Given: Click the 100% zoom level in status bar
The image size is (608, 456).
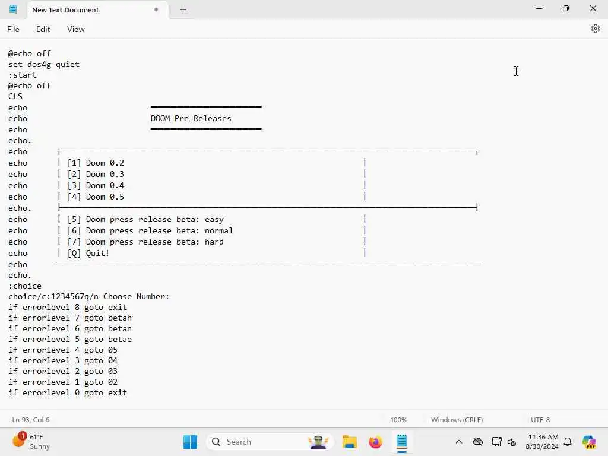Looking at the screenshot, I should 398,420.
